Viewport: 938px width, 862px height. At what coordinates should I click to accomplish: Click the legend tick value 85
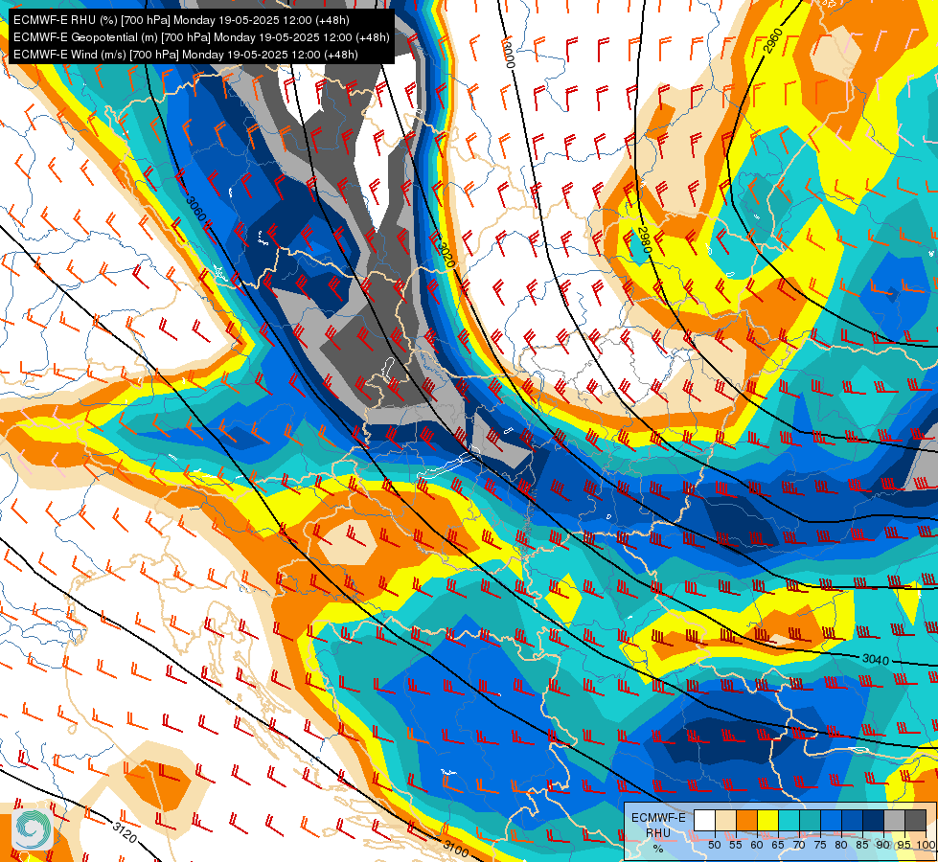click(x=862, y=845)
